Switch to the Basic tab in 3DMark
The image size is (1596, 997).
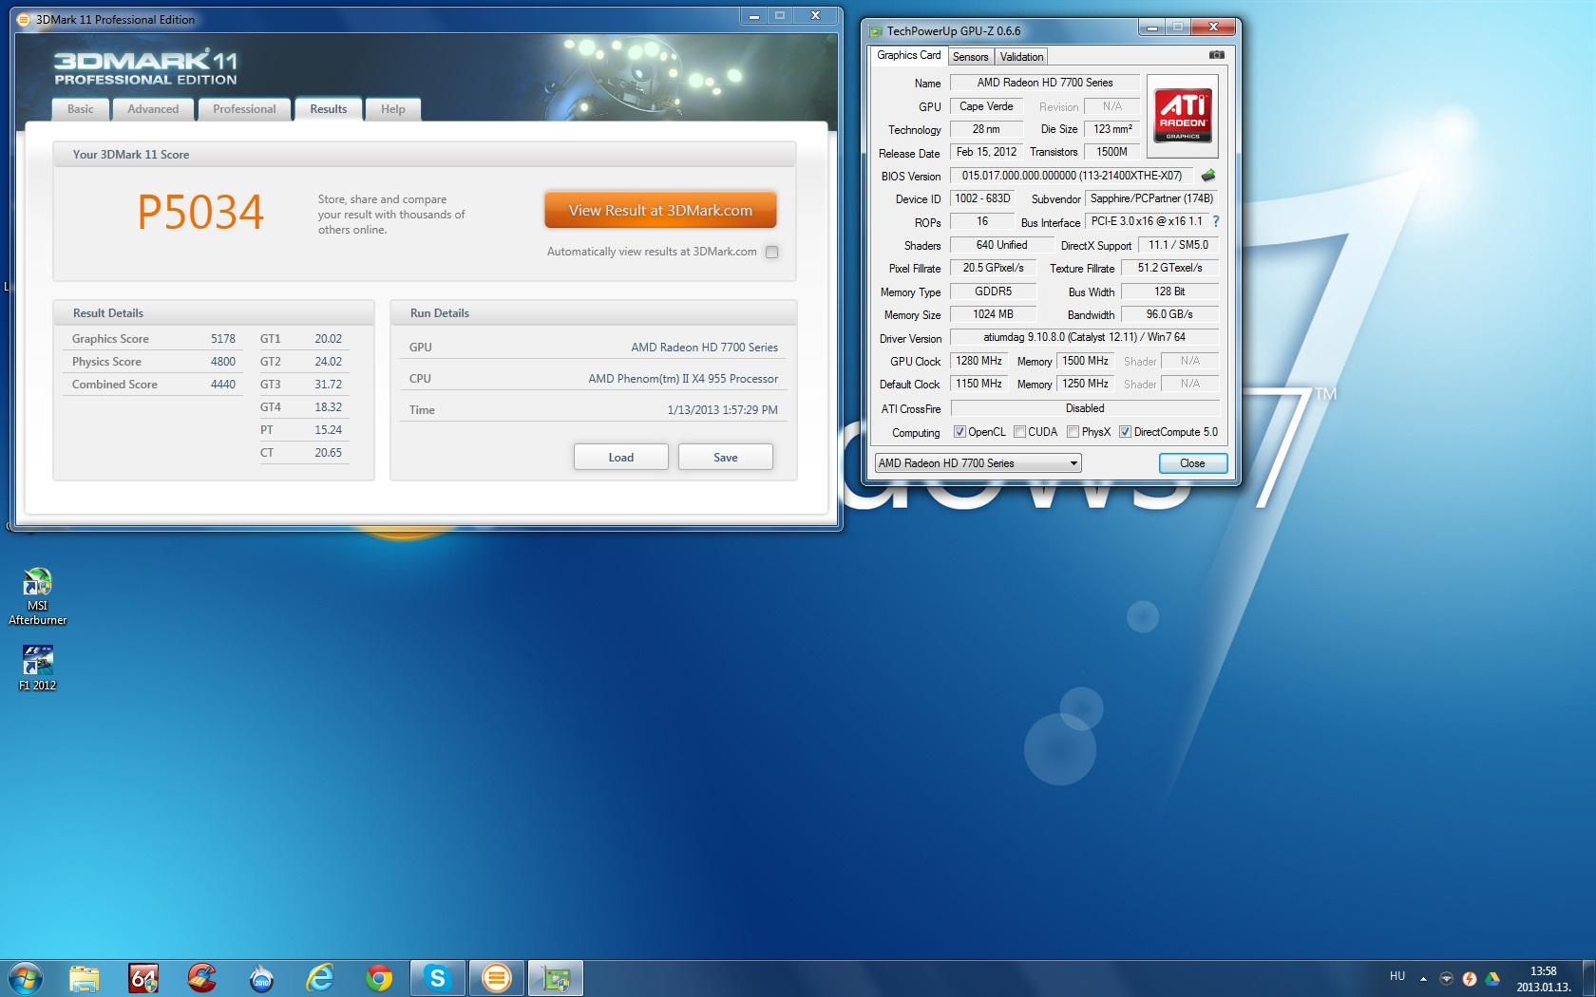click(x=81, y=109)
